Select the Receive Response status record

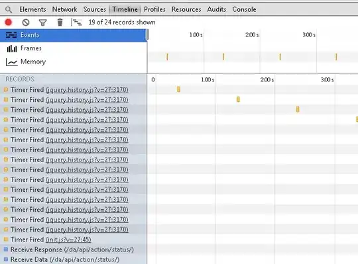(x=73, y=249)
